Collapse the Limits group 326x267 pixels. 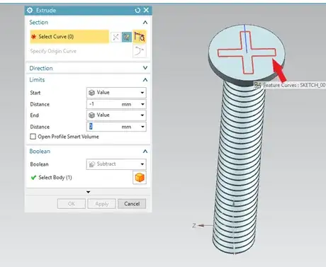(145, 80)
